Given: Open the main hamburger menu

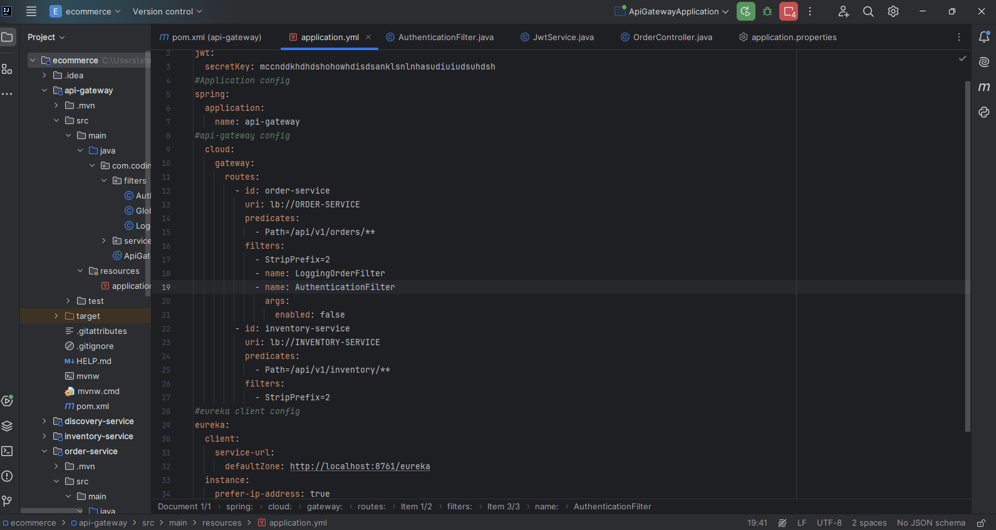Looking at the screenshot, I should 31,11.
